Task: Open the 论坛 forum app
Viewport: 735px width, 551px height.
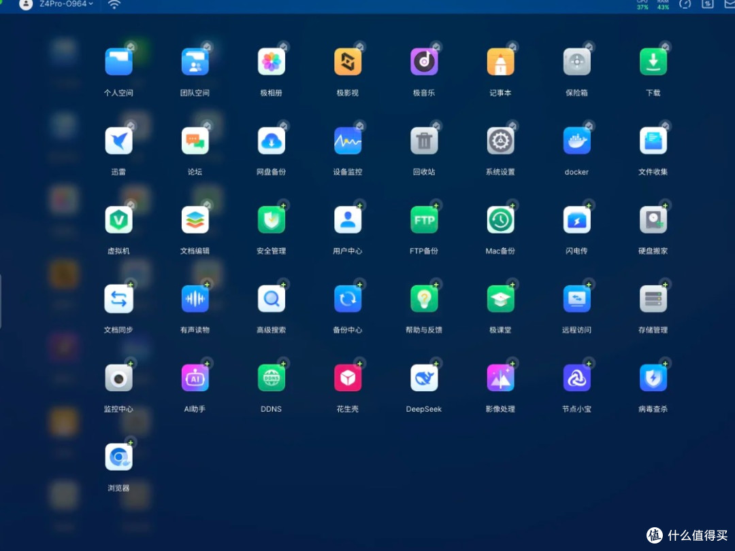Action: (195, 141)
